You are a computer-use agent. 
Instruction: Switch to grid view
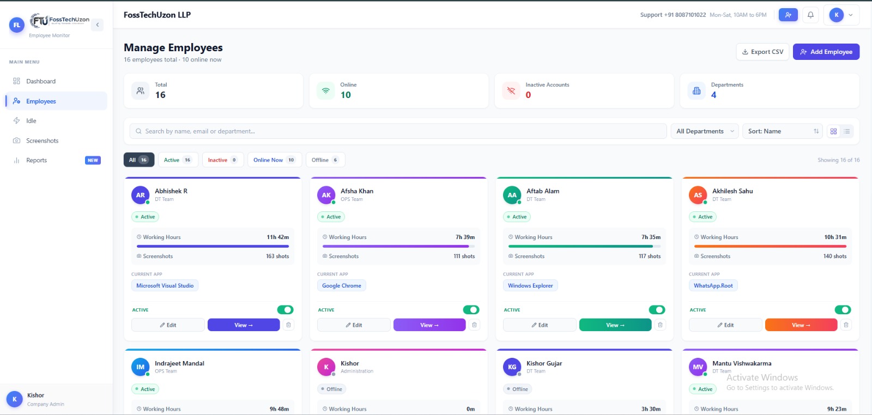[x=833, y=131]
